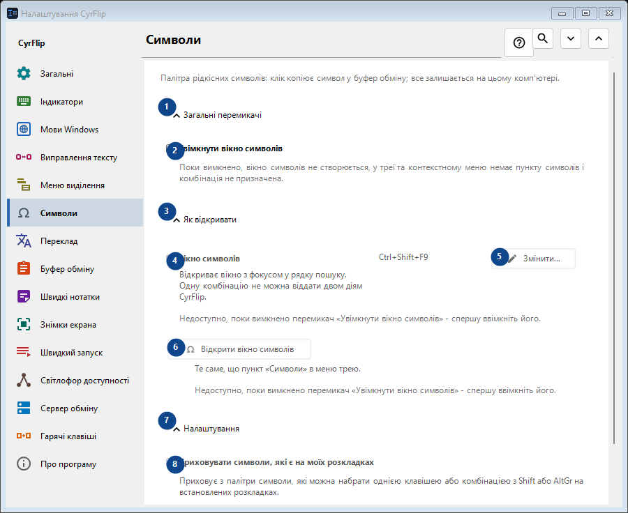This screenshot has width=628, height=513.
Task: Click the keyboard icon next to Індикатори
Action: (x=24, y=102)
